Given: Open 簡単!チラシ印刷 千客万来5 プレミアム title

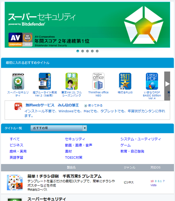Looking at the screenshot, I should click(64, 176).
